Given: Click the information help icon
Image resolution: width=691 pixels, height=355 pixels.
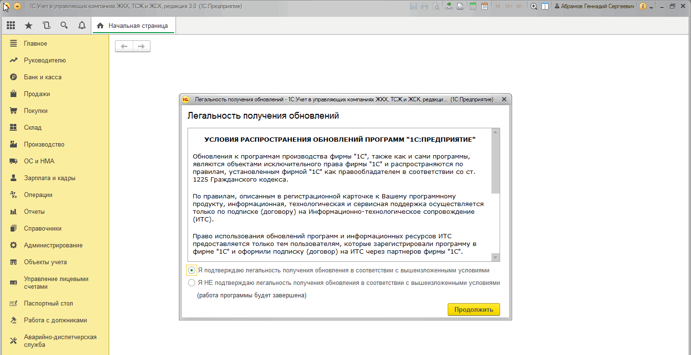Looking at the screenshot, I should 643,6.
